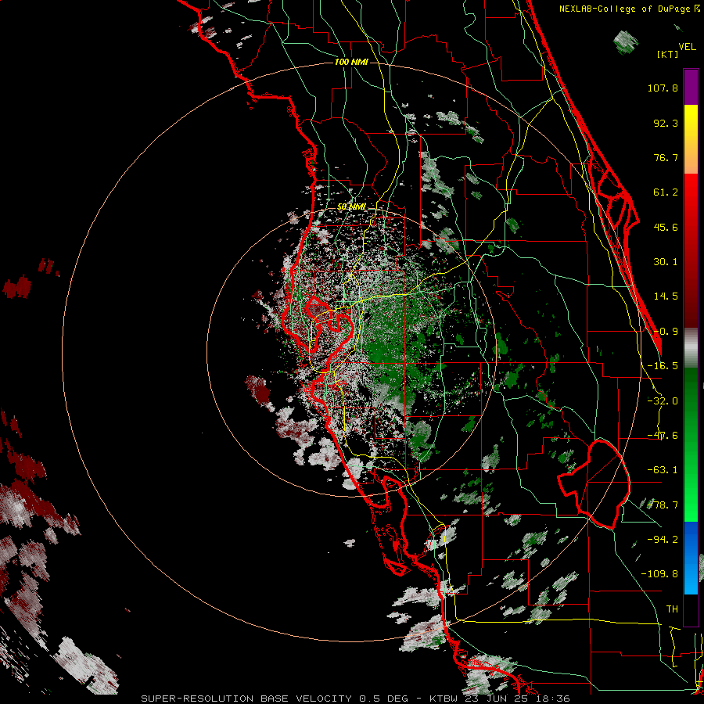Click the 92.3 value on velocity scale

666,123
